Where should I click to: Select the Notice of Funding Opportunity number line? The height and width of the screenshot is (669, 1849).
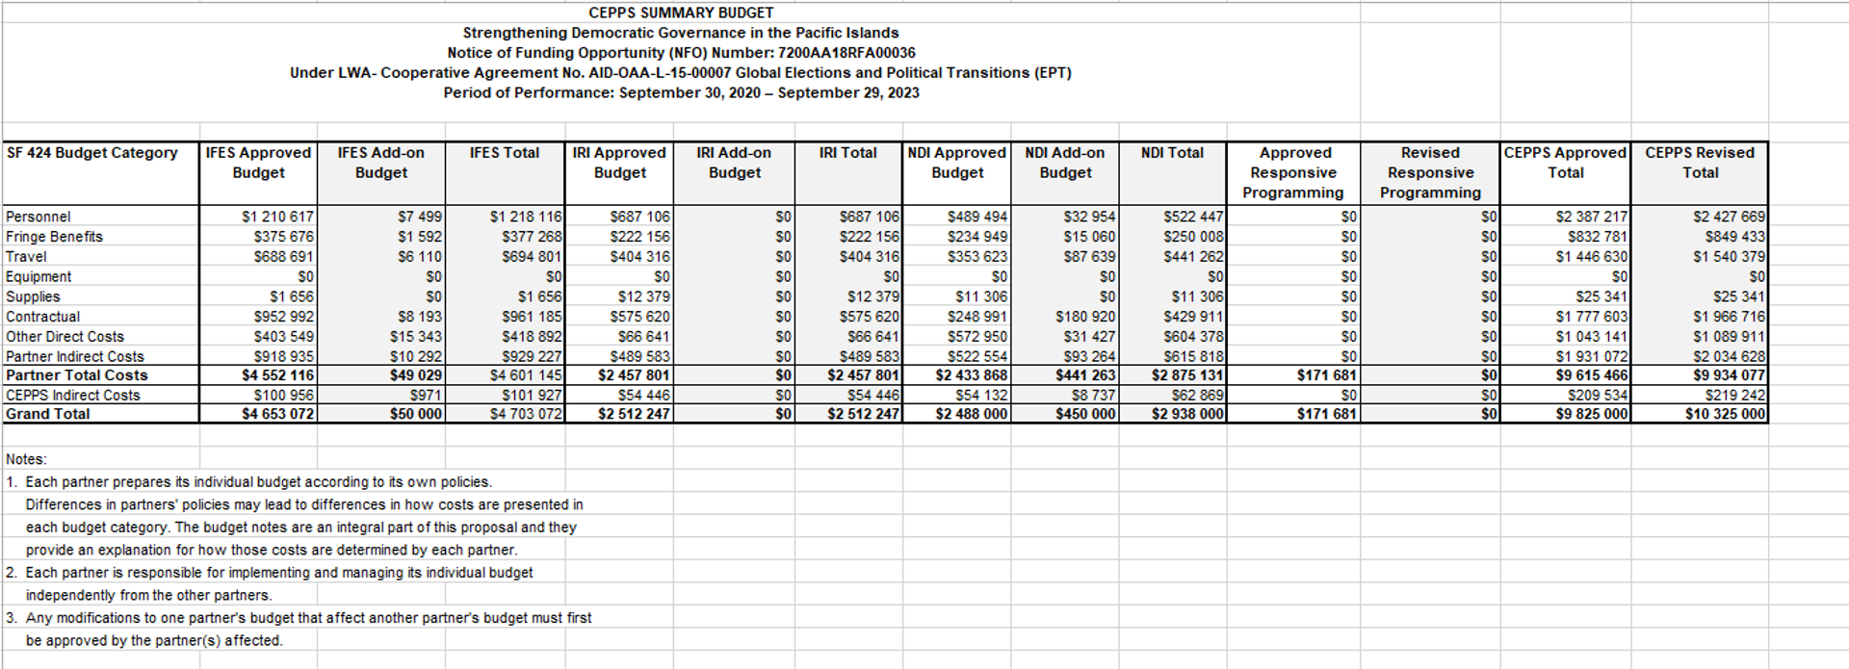(x=681, y=53)
